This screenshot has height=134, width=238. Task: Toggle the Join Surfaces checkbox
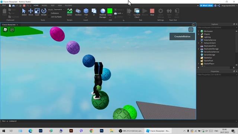(49, 17)
